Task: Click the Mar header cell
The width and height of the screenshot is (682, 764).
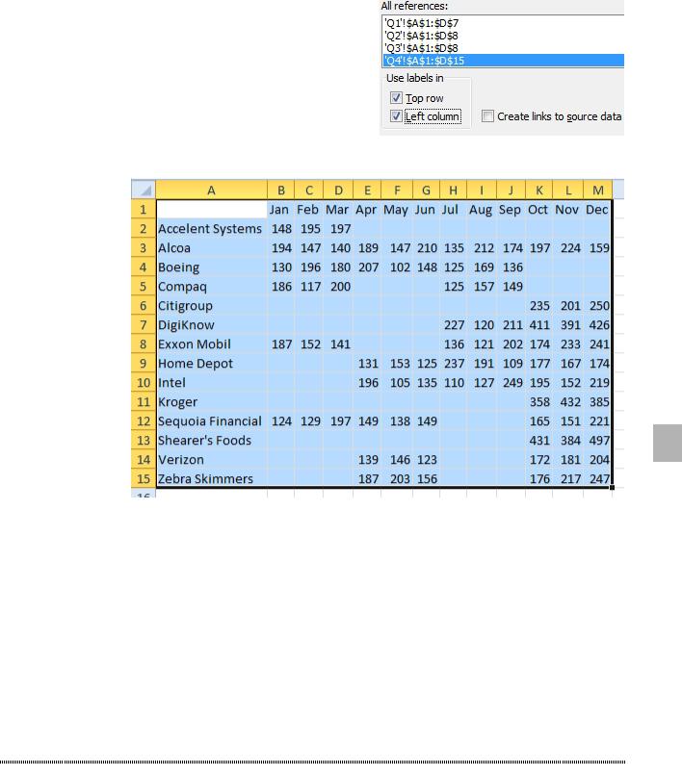Action: 338,210
